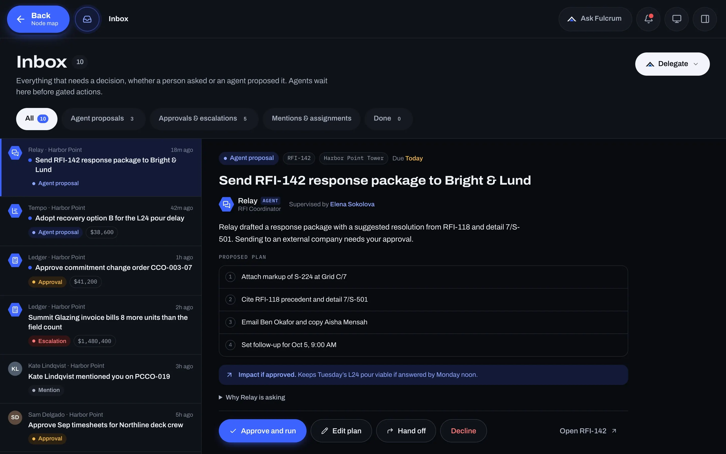Click Ask Fulcrum button
This screenshot has width=726, height=454.
tap(595, 19)
